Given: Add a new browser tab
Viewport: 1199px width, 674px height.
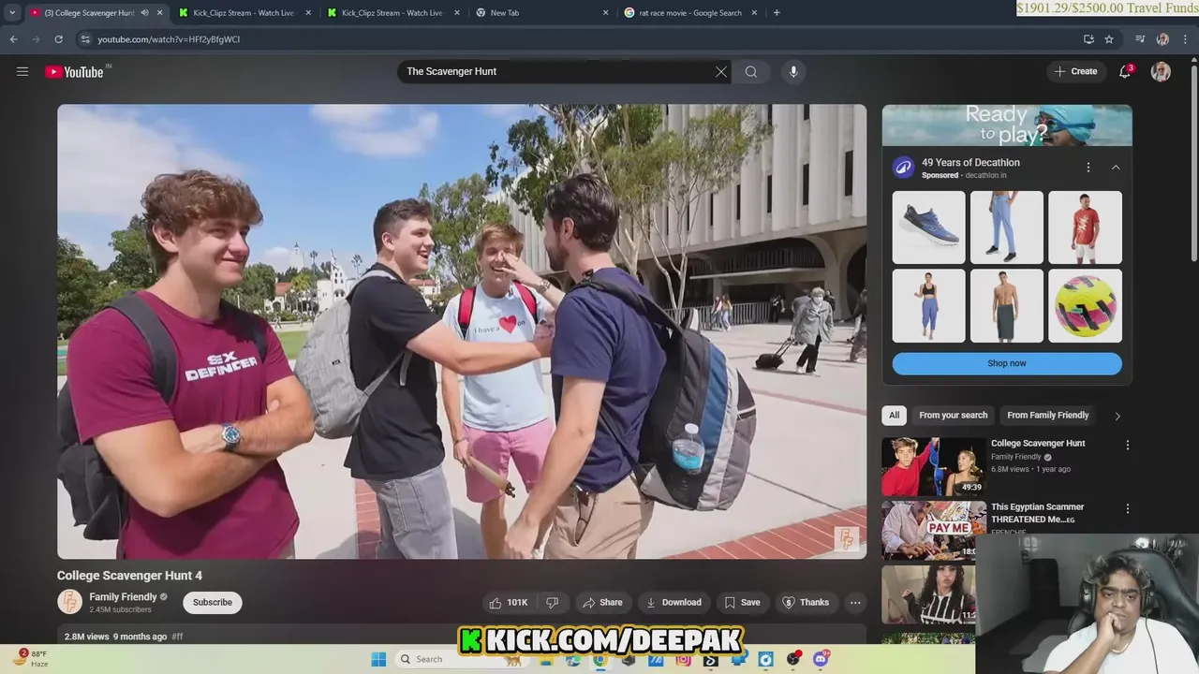Looking at the screenshot, I should (x=777, y=13).
